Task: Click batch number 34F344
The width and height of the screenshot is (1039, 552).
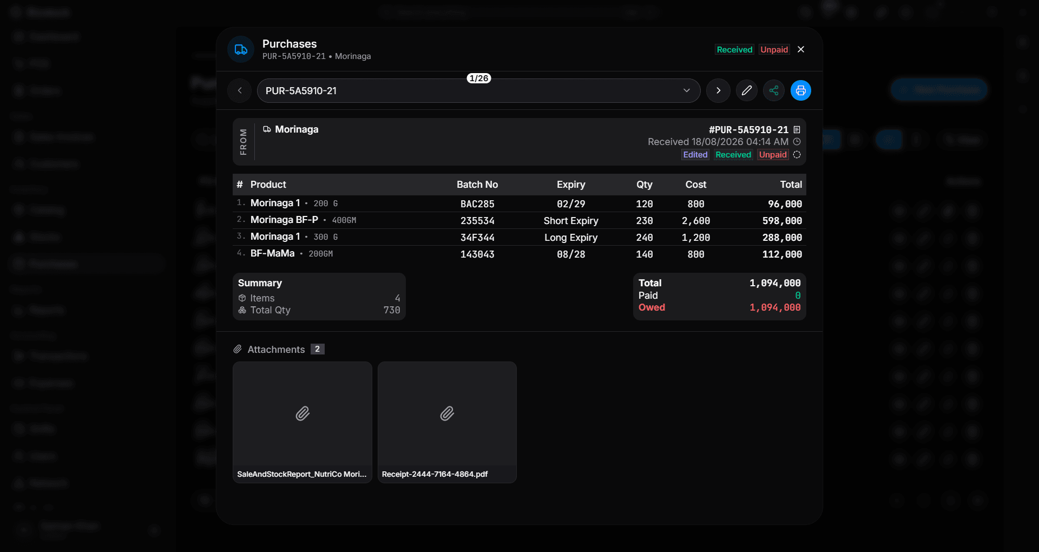Action: pos(477,238)
